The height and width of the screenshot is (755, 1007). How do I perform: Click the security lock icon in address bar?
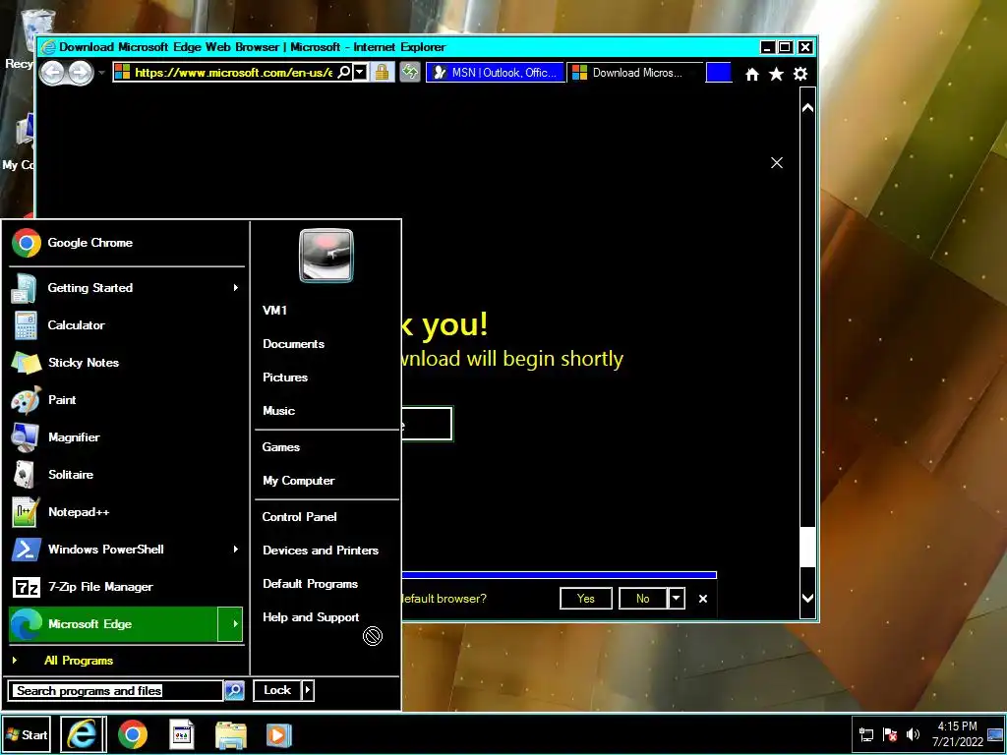383,72
